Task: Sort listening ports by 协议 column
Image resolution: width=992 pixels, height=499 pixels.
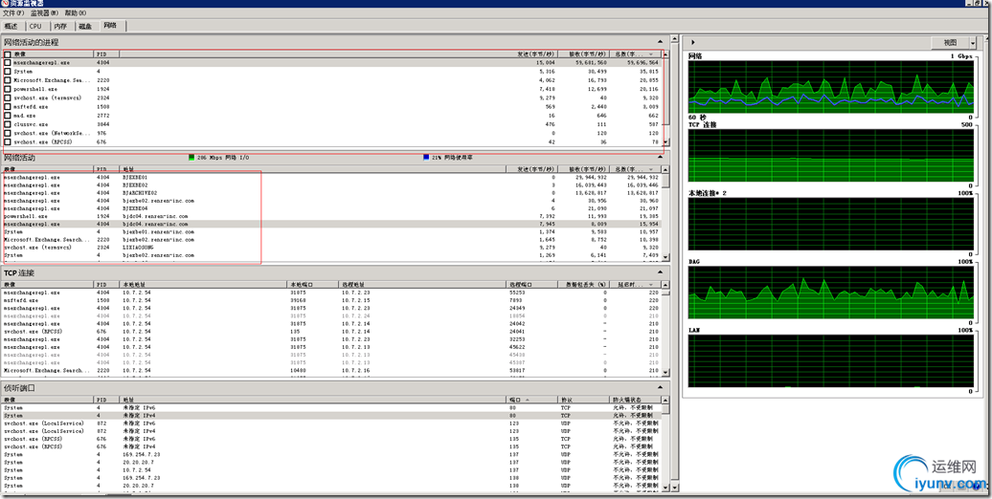Action: tap(583, 400)
